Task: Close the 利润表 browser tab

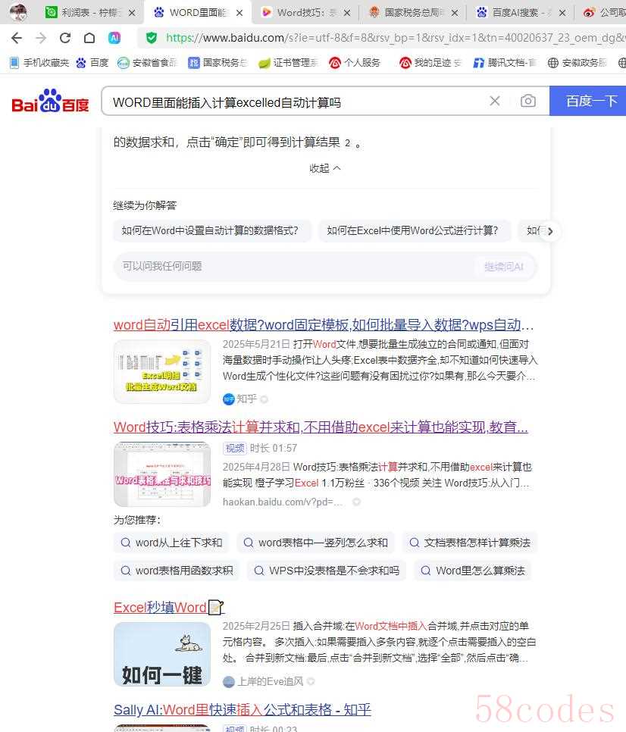Action: point(132,13)
